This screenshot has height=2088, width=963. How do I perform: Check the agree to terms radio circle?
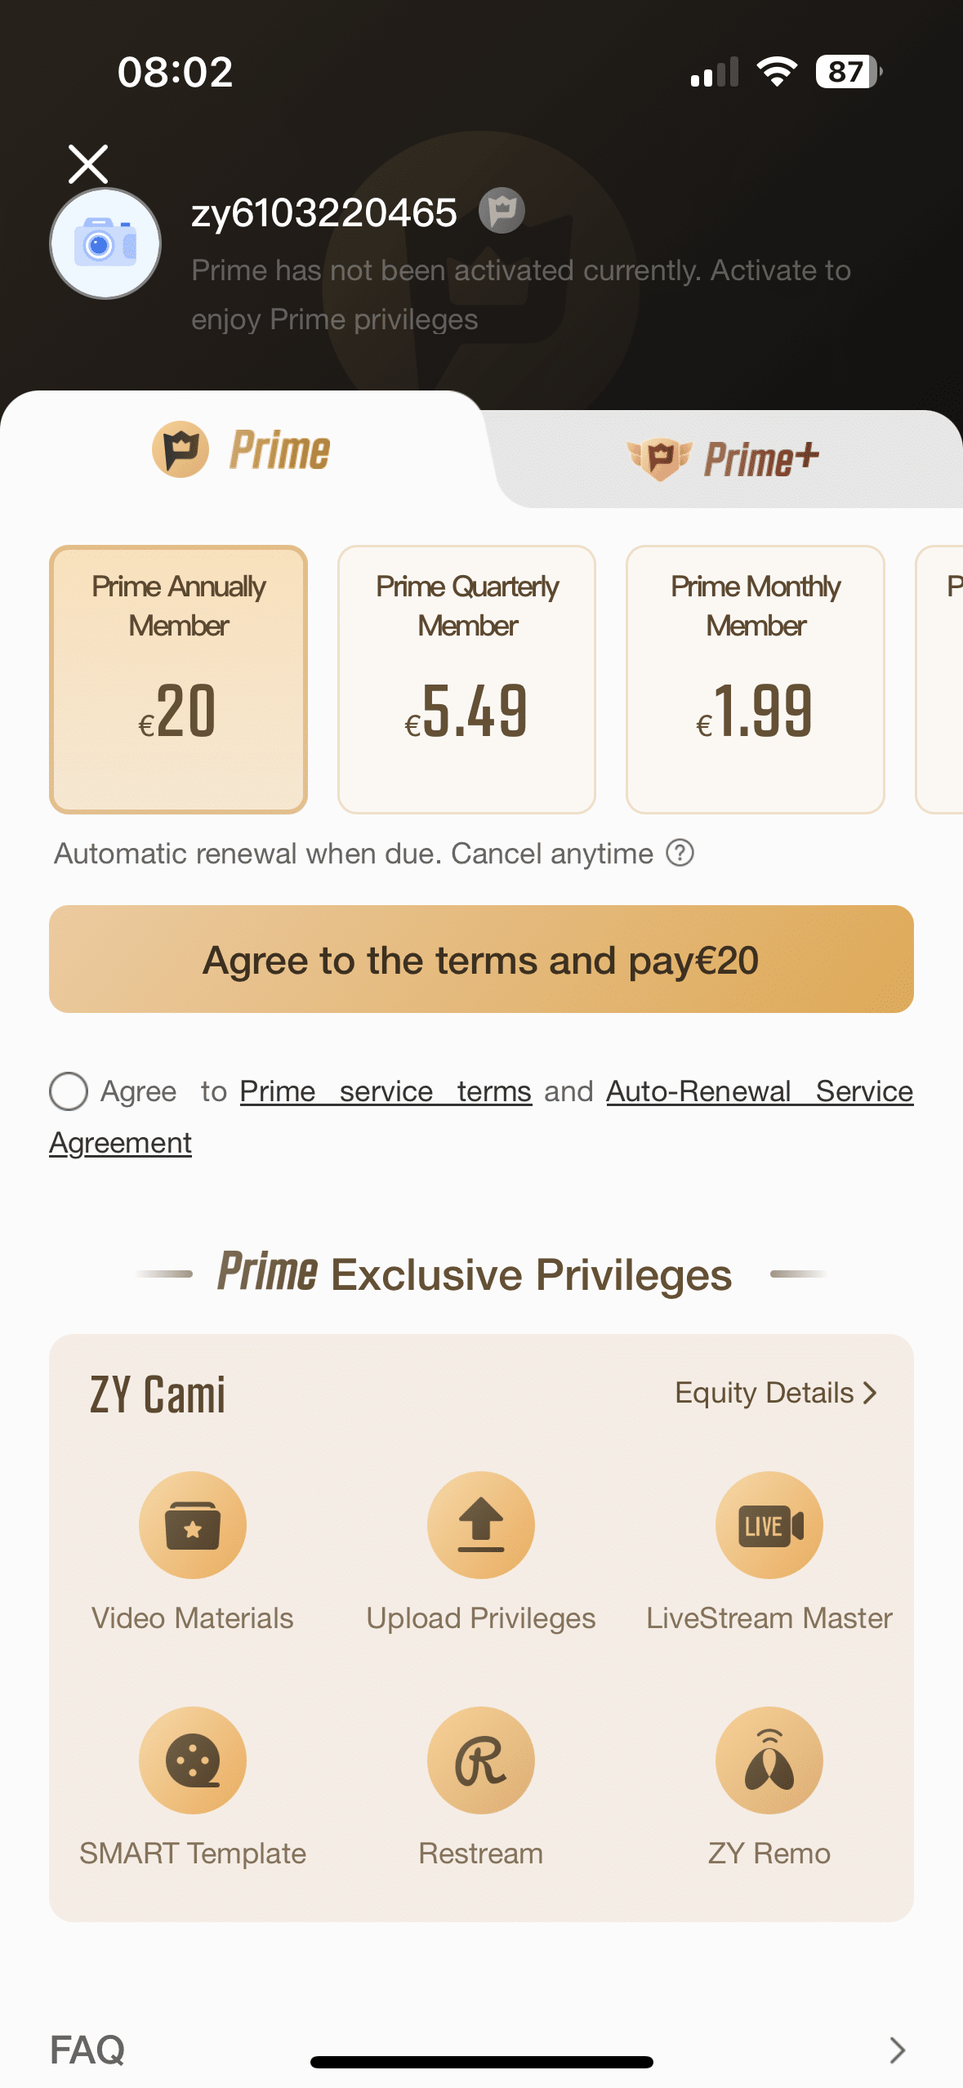coord(69,1091)
